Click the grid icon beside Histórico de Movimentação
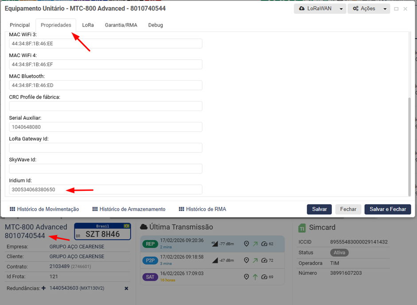This screenshot has width=417, height=305. (12, 209)
